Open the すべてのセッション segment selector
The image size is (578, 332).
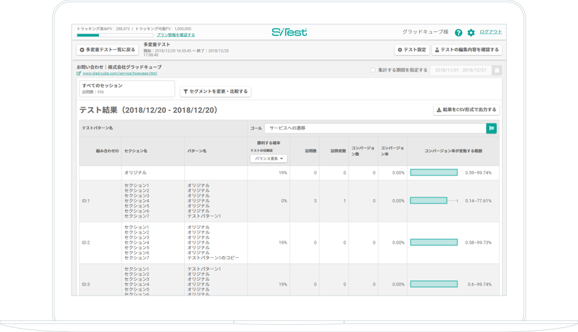click(127, 89)
